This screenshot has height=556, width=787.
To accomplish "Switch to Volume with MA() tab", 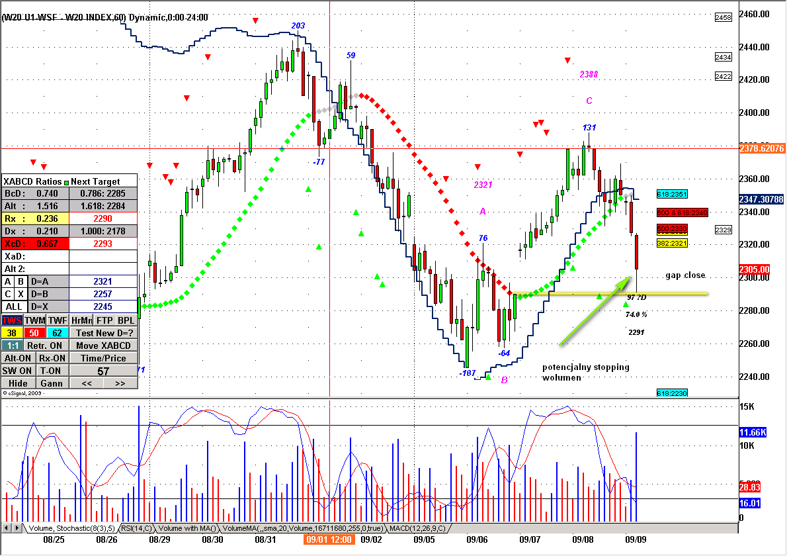I will (x=187, y=528).
